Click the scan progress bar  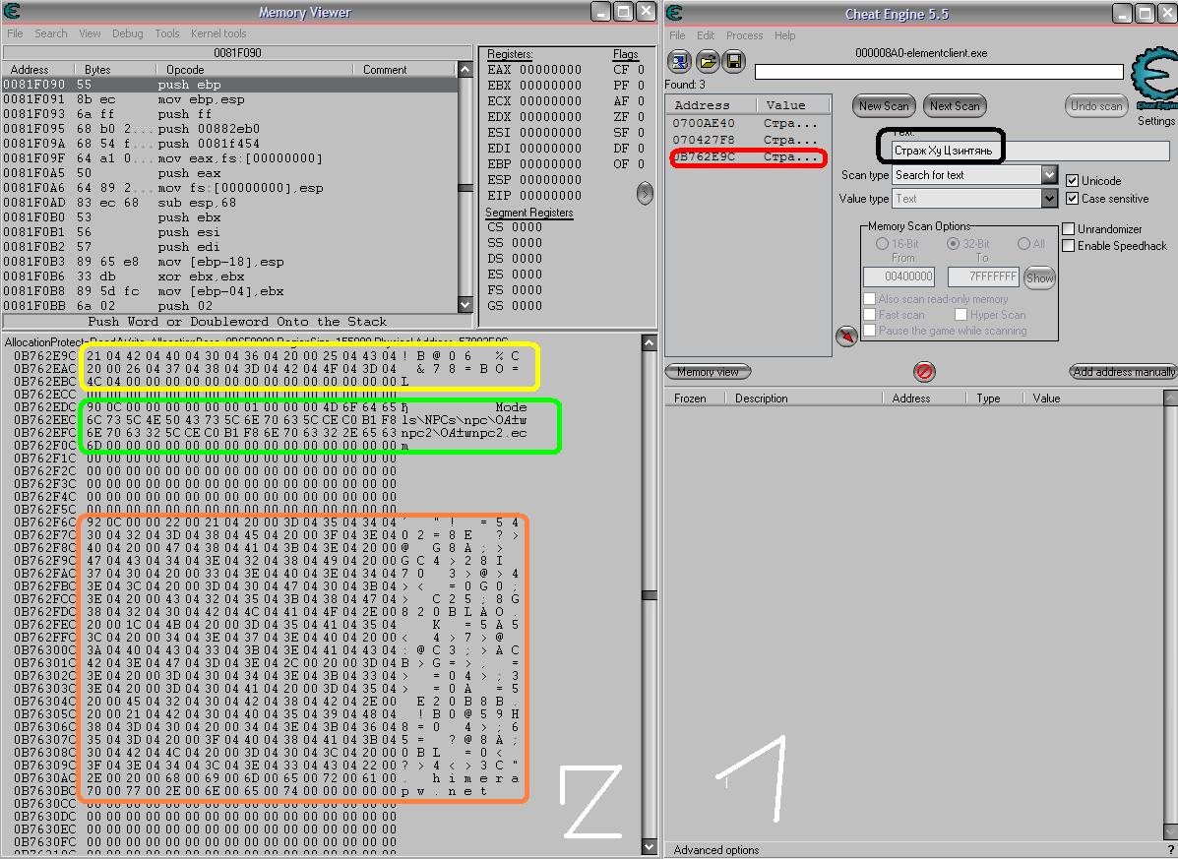(x=938, y=71)
